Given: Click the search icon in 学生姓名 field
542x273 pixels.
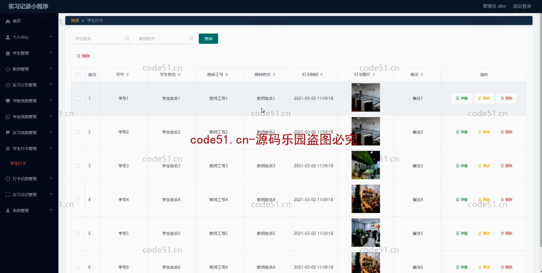Looking at the screenshot, I should (127, 39).
